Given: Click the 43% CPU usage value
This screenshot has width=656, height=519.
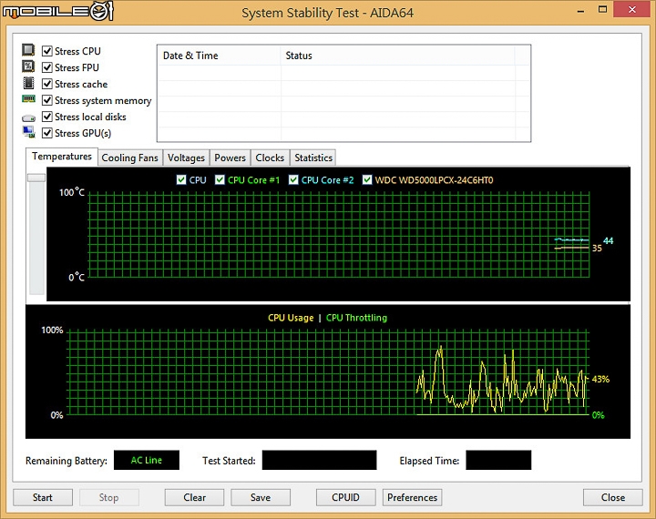Looking at the screenshot, I should (600, 380).
